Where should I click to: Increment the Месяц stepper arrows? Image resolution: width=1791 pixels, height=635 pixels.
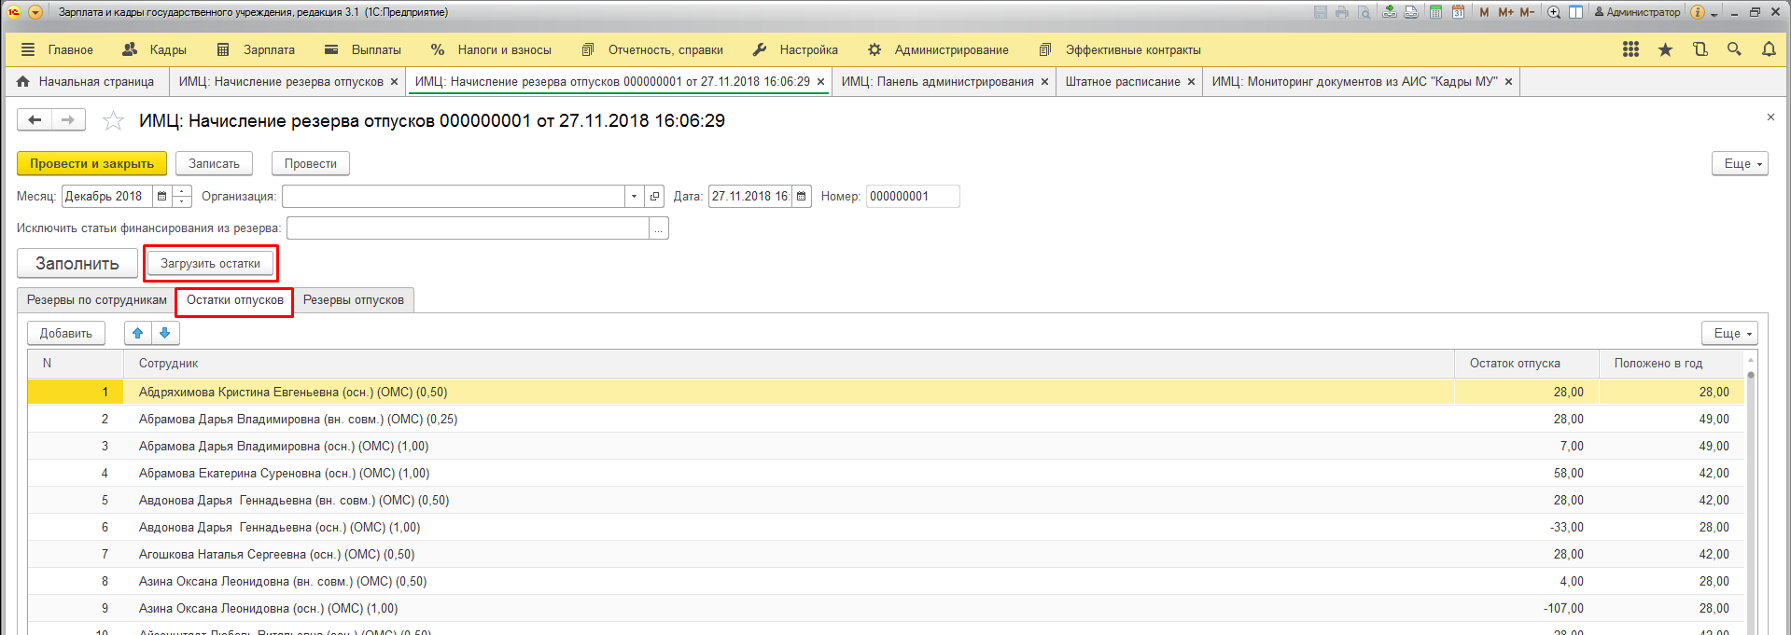coord(182,192)
